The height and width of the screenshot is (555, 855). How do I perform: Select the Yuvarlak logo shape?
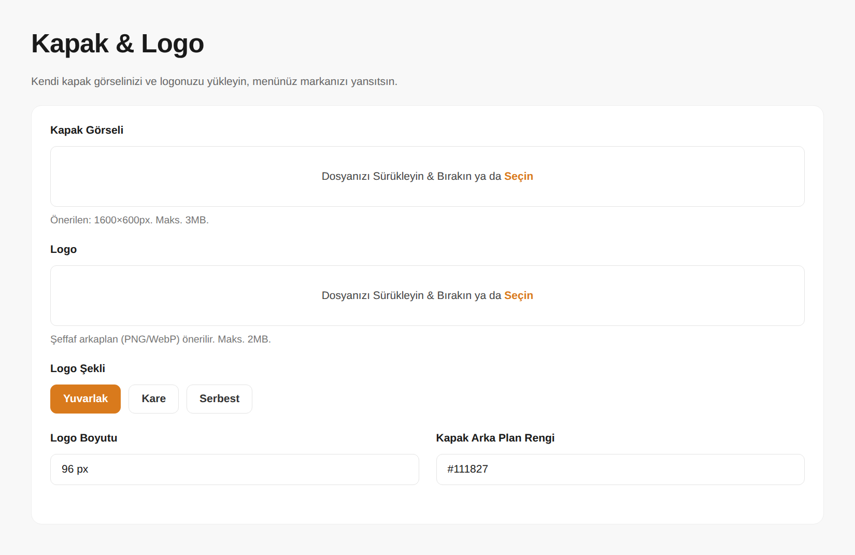(x=85, y=399)
